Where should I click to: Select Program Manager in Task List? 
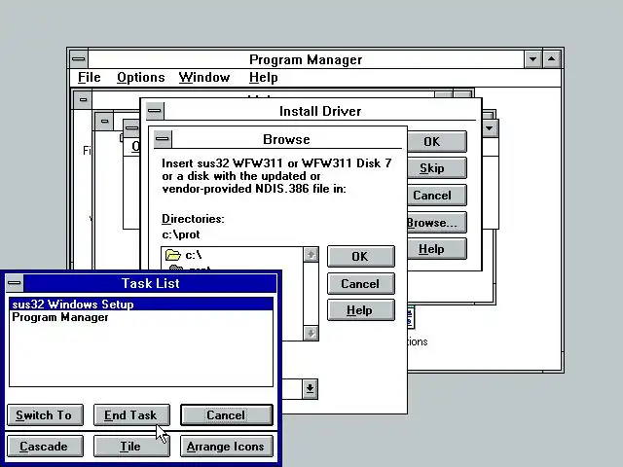pyautogui.click(x=141, y=317)
